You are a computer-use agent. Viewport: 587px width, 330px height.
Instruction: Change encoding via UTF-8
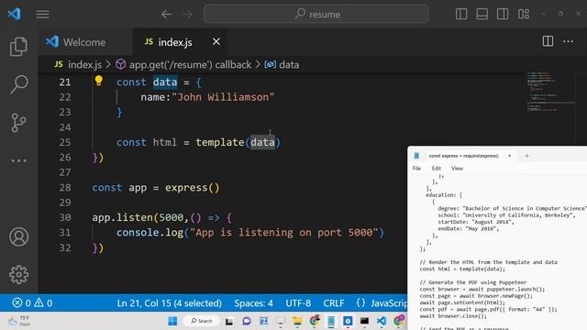[298, 302]
